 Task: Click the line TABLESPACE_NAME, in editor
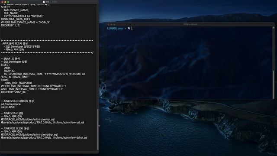click(16, 10)
